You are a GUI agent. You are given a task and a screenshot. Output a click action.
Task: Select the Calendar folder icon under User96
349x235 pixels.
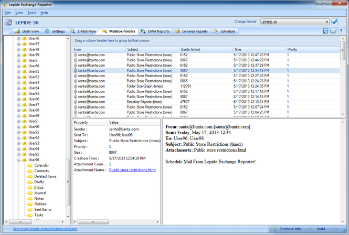30,165
